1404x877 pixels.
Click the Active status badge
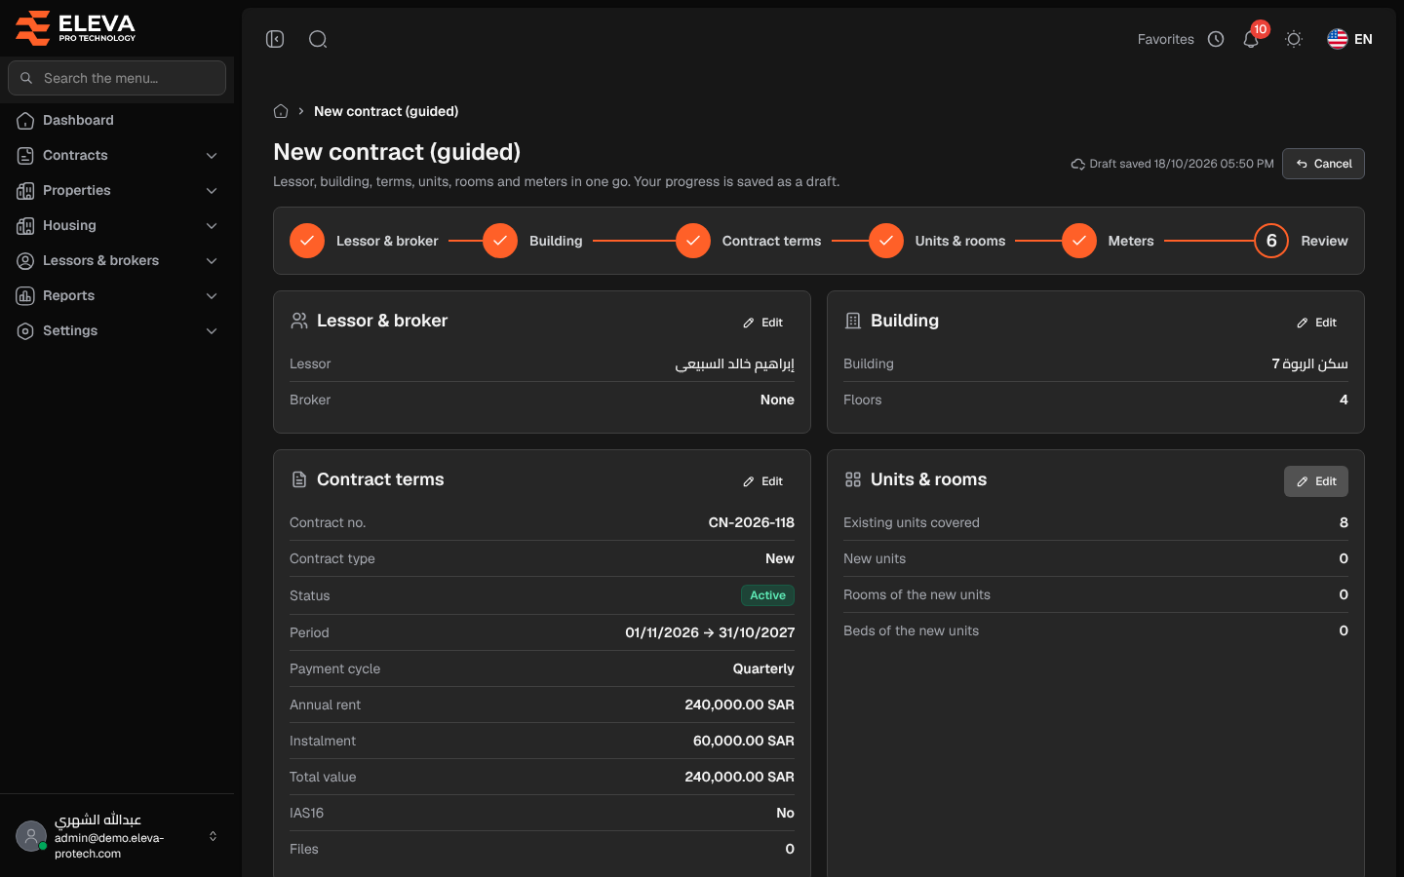pyautogui.click(x=767, y=595)
